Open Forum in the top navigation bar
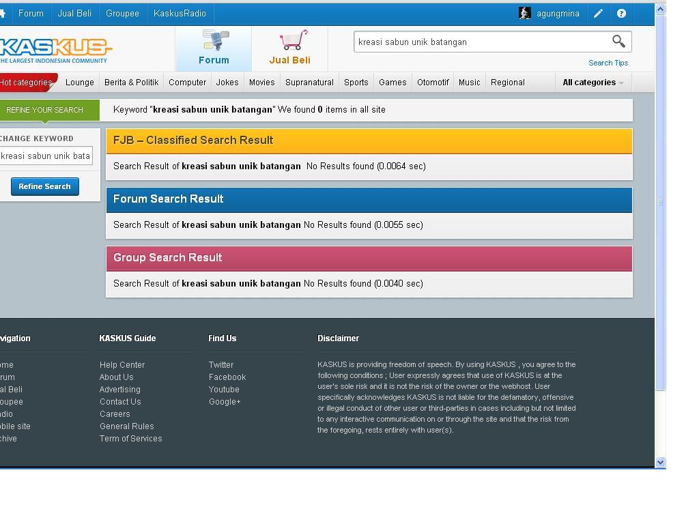699x524 pixels. (x=31, y=14)
